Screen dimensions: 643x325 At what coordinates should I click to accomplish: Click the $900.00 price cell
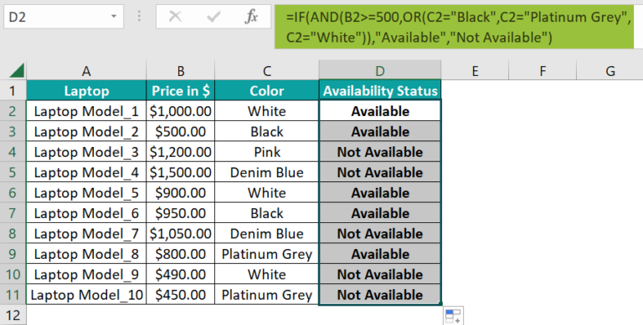click(x=181, y=193)
